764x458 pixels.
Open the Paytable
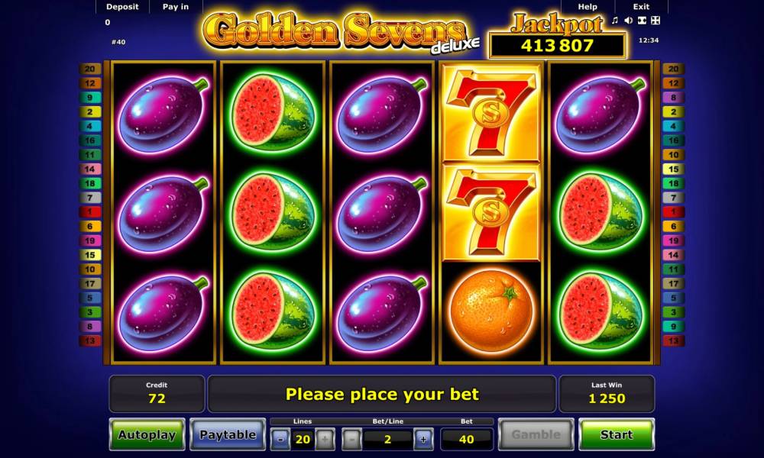click(228, 434)
